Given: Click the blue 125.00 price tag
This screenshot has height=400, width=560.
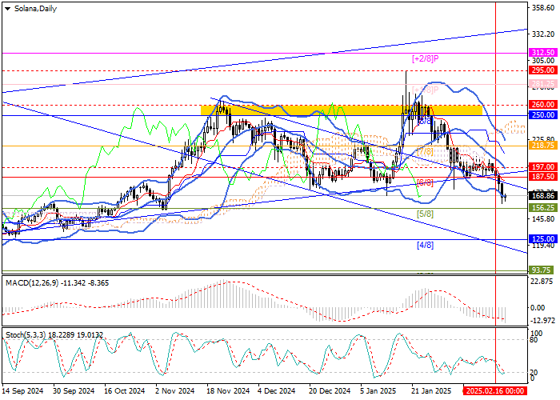Looking at the screenshot, I should coord(544,239).
